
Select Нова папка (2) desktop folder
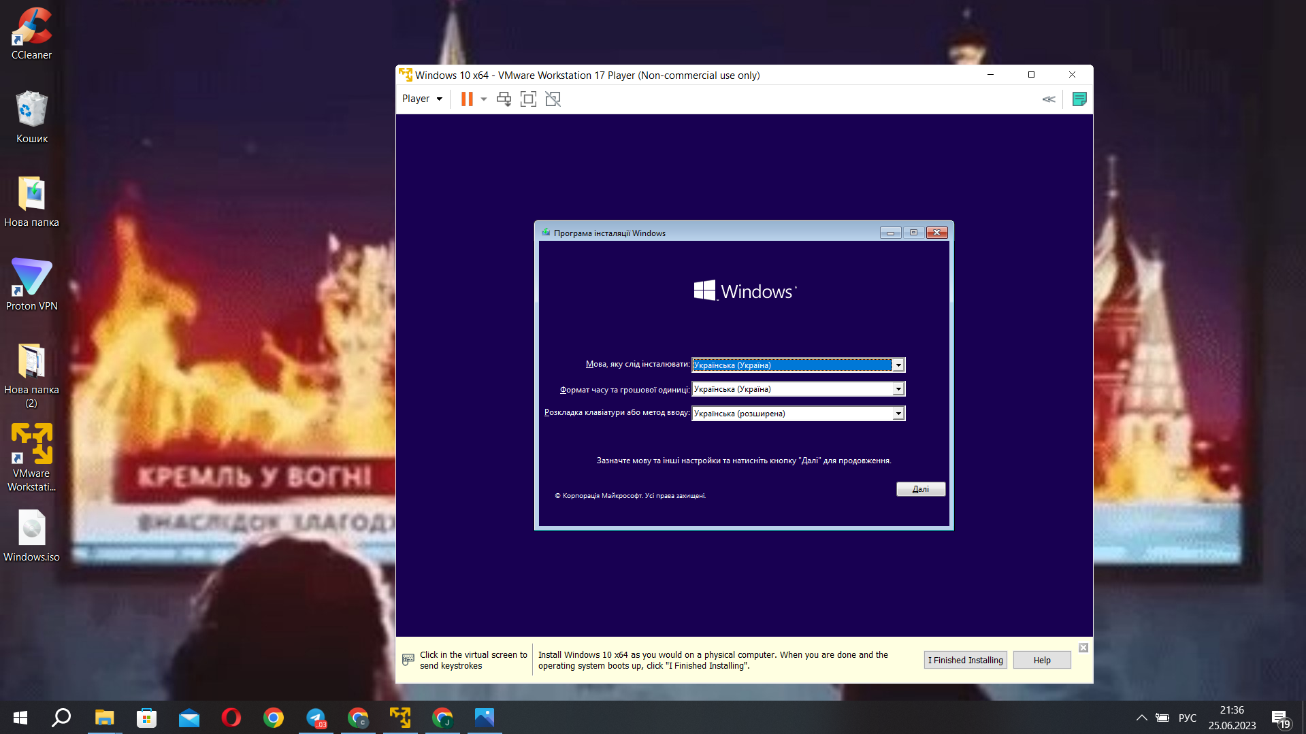pos(31,376)
